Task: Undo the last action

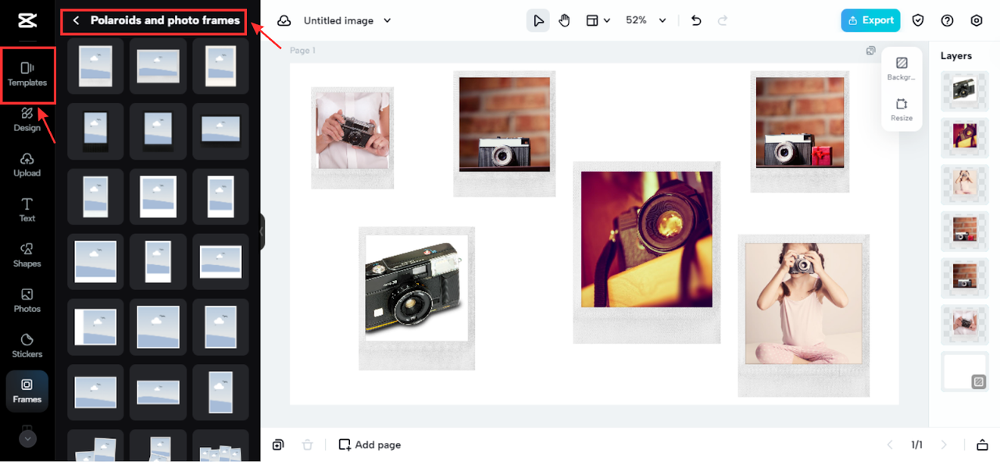Action: click(x=696, y=21)
